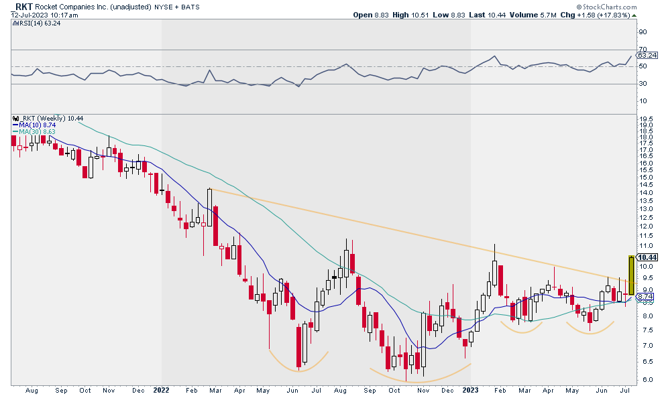Screen dimensions: 664x396
Task: Click the 'MA(10) 8.74' legend text
Action: pos(38,125)
